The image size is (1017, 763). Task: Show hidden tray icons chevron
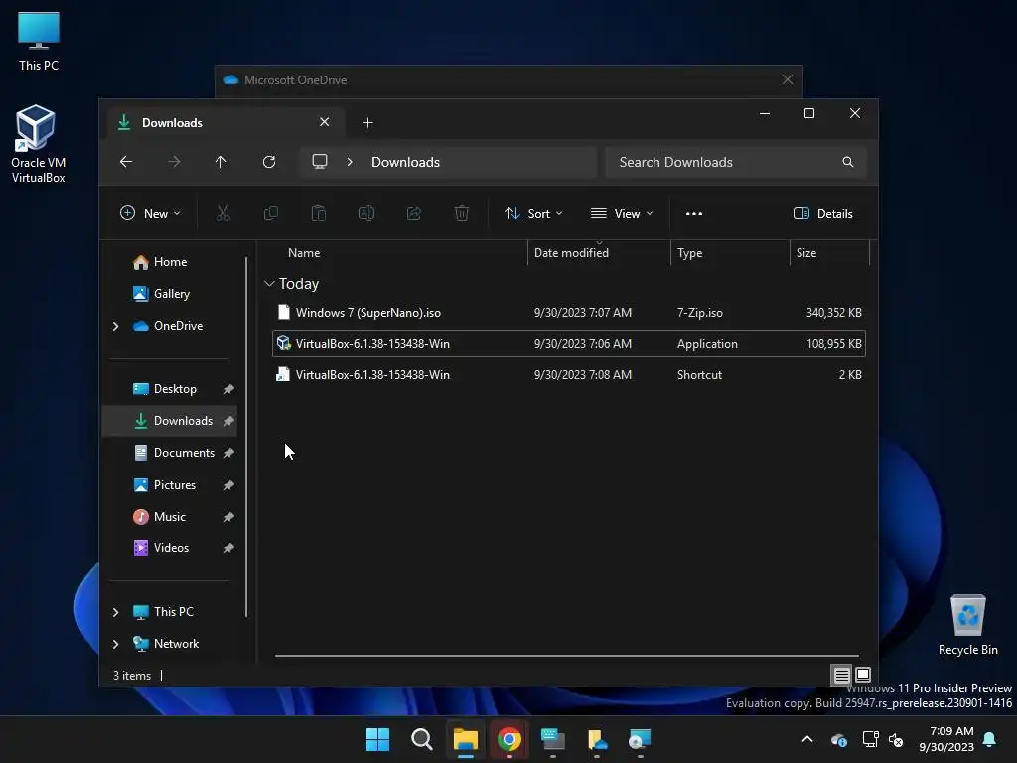click(x=807, y=739)
